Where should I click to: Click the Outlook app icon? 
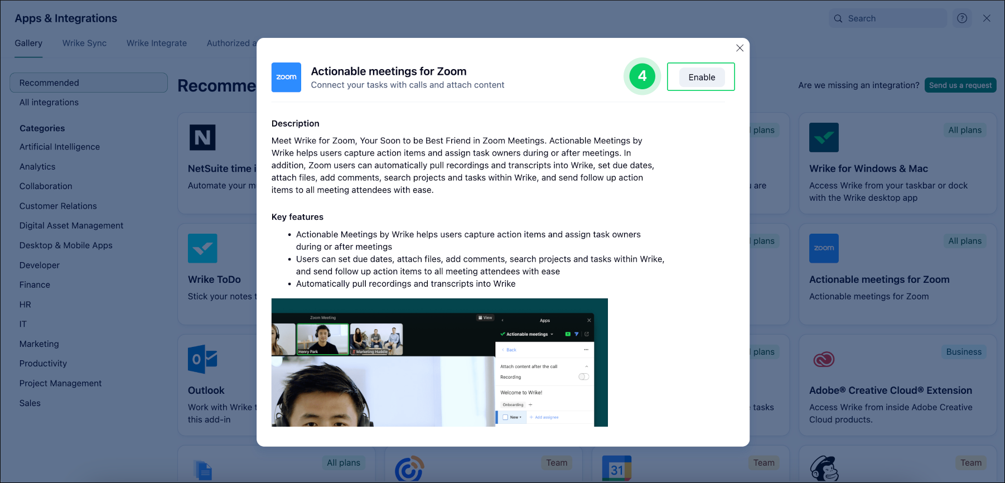click(202, 359)
